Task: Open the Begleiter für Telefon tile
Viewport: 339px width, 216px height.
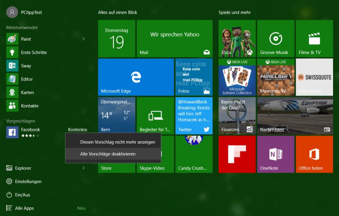Action: [155, 116]
